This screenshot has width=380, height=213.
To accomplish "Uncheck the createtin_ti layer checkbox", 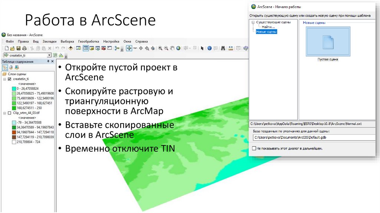I will (9, 79).
